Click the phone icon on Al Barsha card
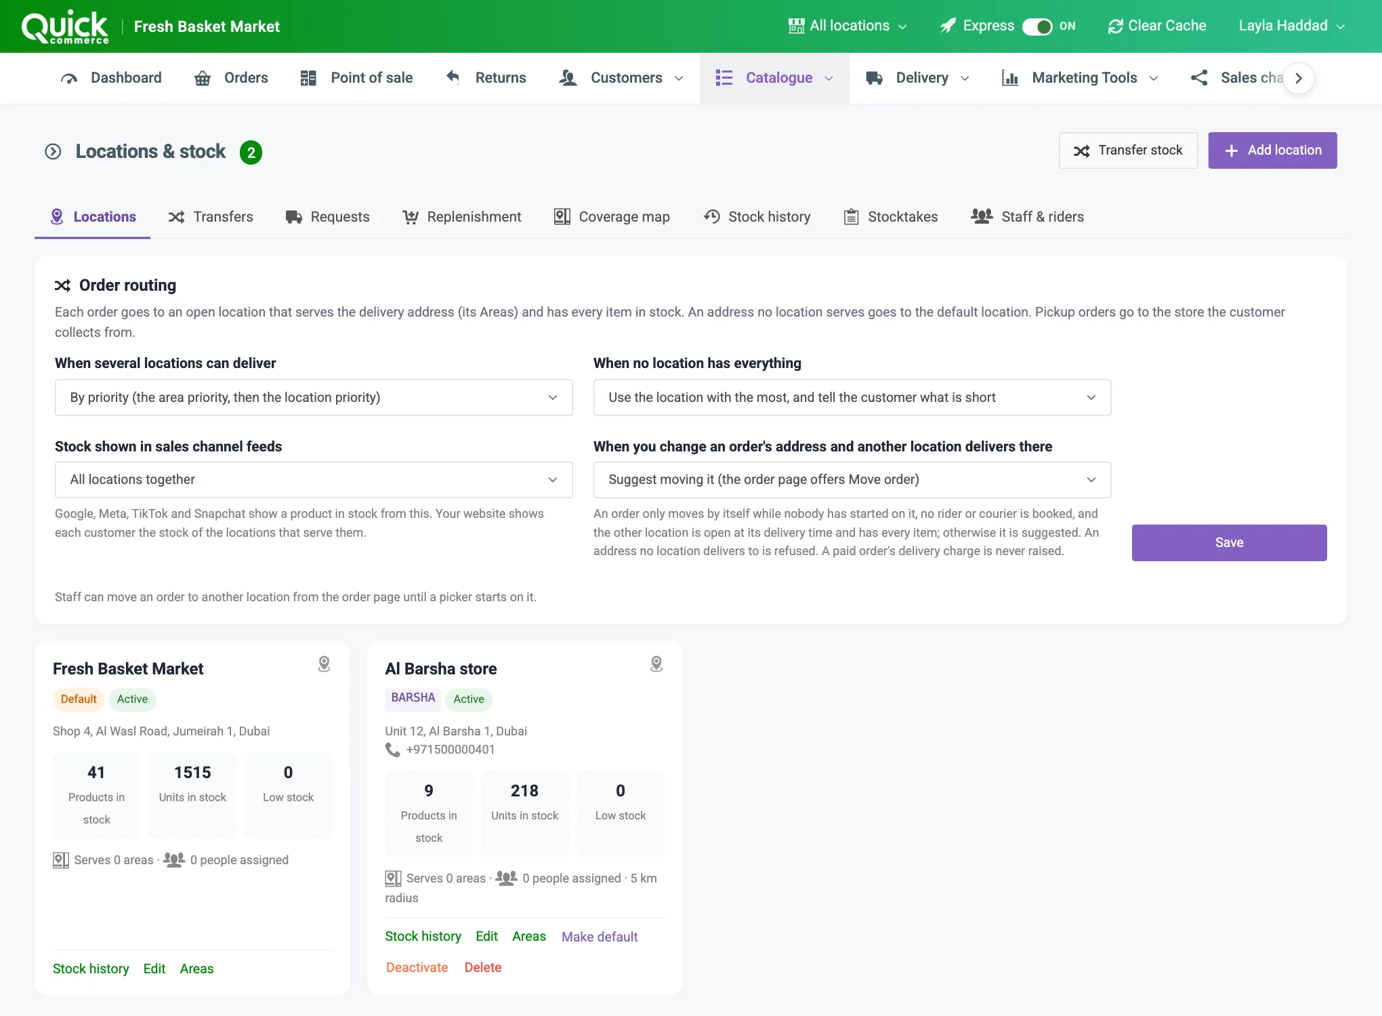Viewport: 1382px width, 1016px height. [392, 750]
